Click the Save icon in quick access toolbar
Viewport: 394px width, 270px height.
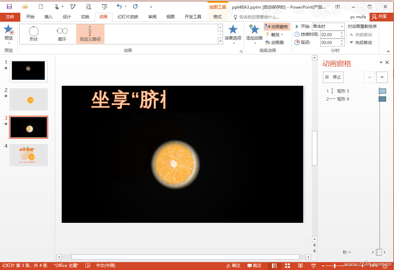[x=9, y=7]
